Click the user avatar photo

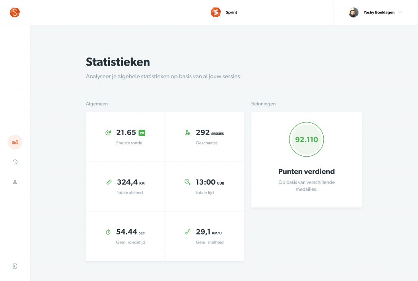point(354,12)
